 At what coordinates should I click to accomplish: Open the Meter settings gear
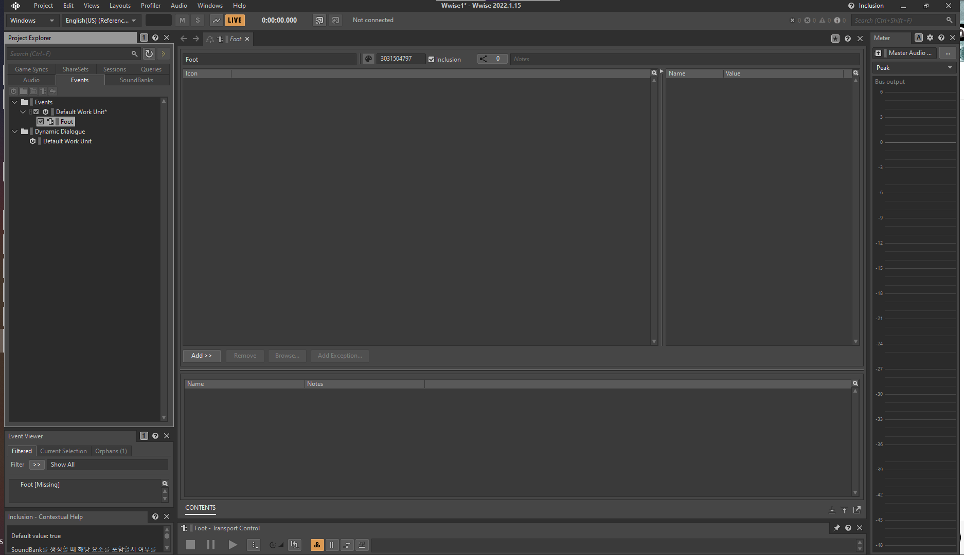click(x=930, y=38)
